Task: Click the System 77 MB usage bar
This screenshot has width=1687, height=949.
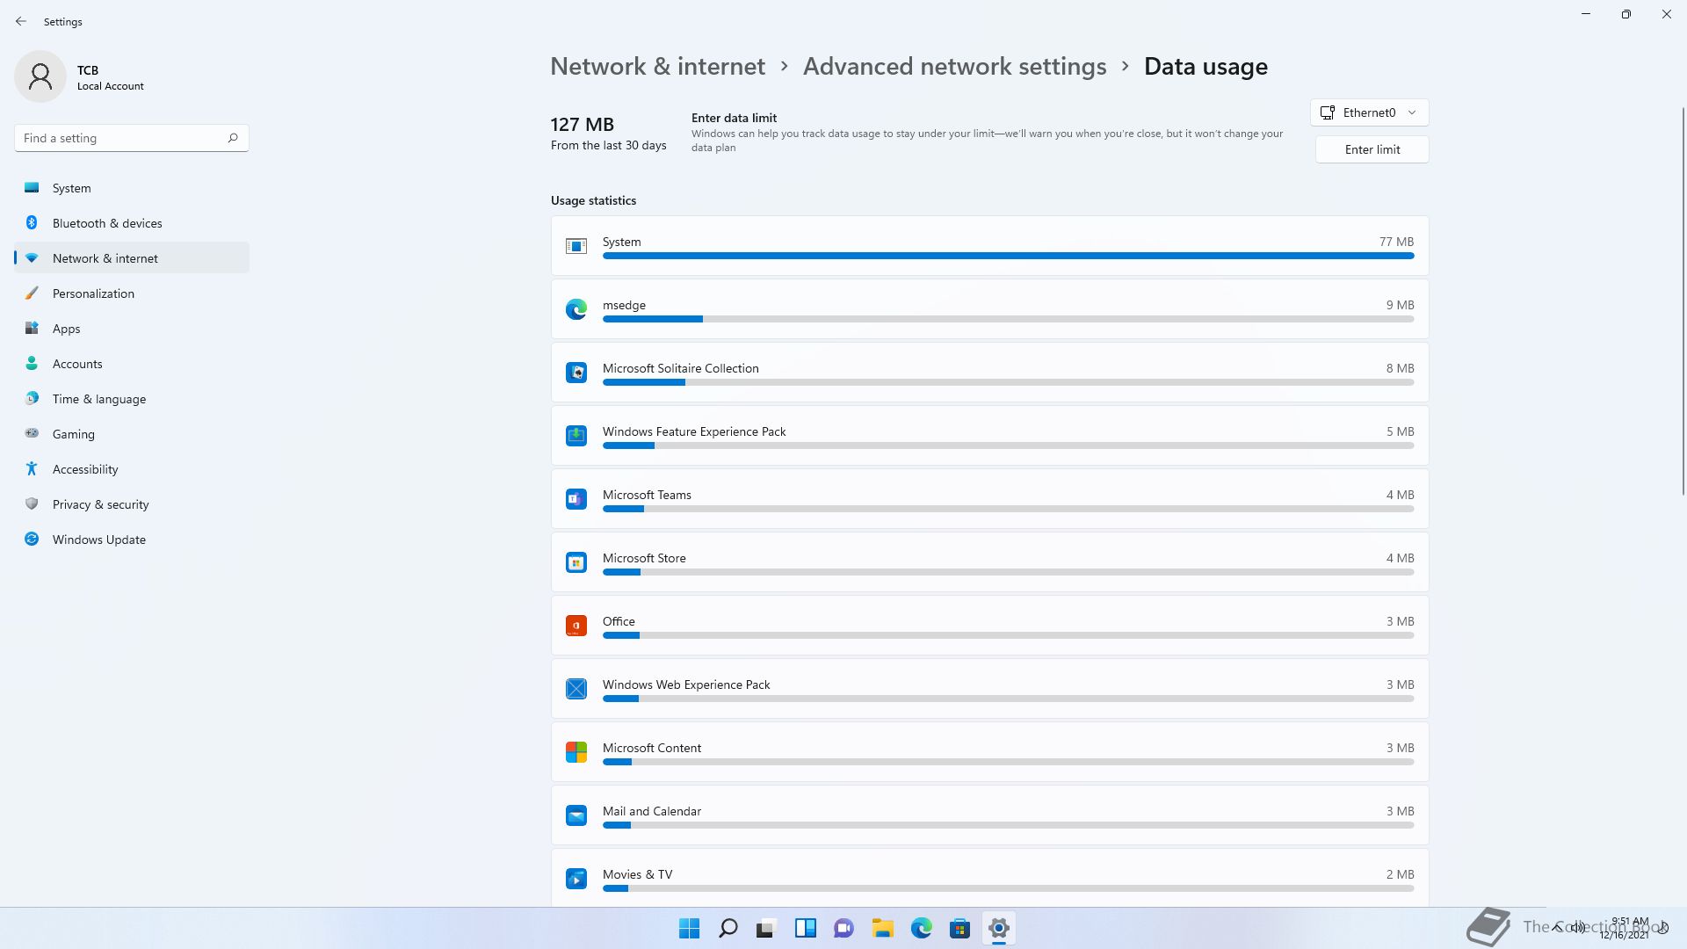Action: (1008, 256)
